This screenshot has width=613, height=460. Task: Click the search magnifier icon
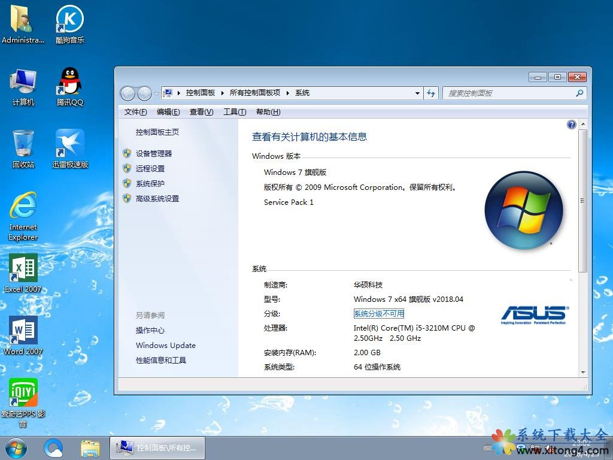pyautogui.click(x=579, y=93)
